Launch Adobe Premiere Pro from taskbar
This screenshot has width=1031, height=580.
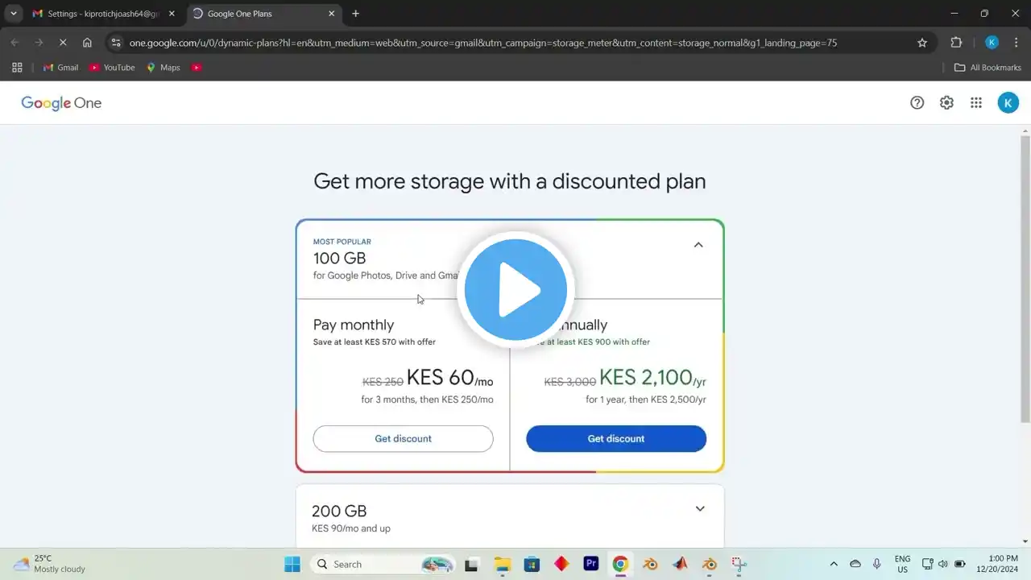(591, 564)
